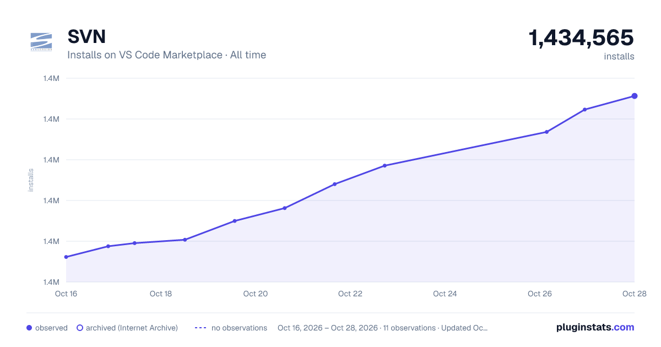Click the SVN title heading

[x=86, y=36]
